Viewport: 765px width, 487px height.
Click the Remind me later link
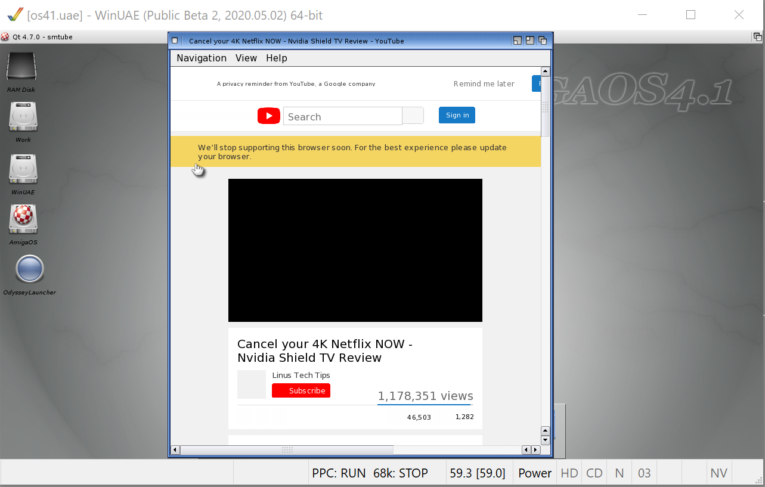[x=484, y=84]
